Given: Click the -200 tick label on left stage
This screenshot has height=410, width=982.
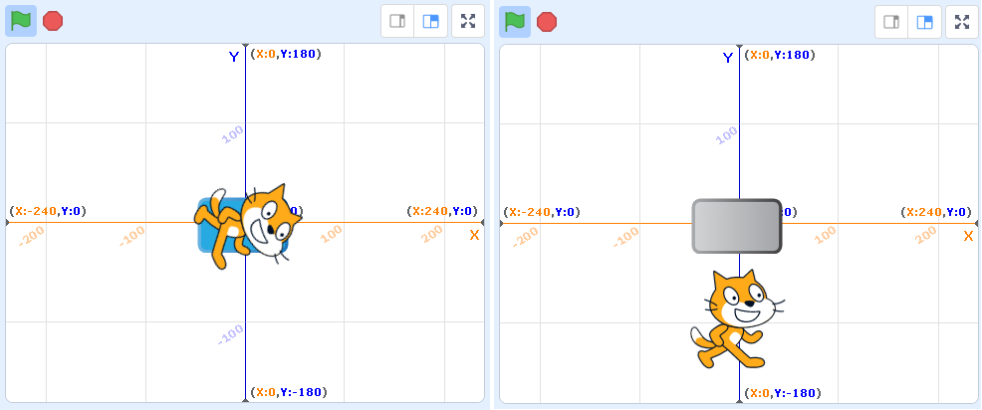Looking at the screenshot, I should (31, 236).
